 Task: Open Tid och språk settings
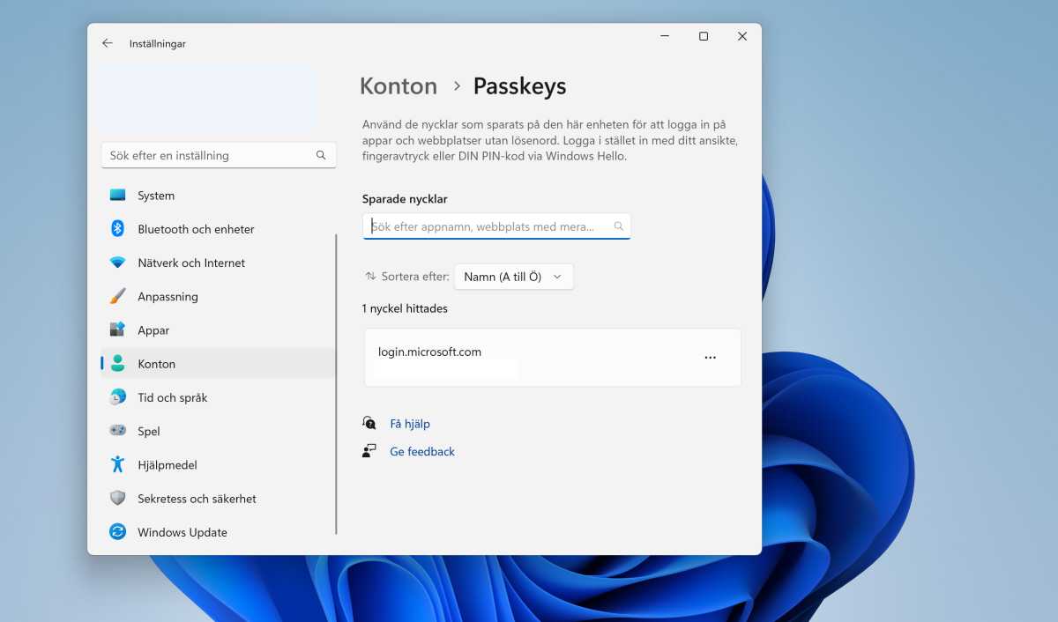172,397
